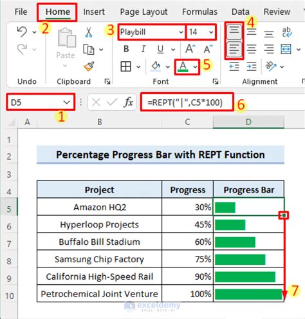
Task: Click the cell containing Samsung Chip Factory
Action: point(100,259)
